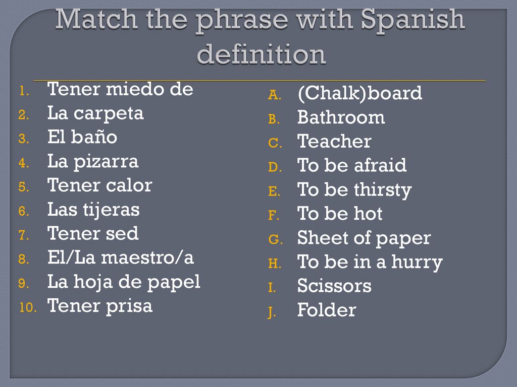This screenshot has width=517, height=387.
Task: Select the answer "Teacher"
Action: pos(334,142)
